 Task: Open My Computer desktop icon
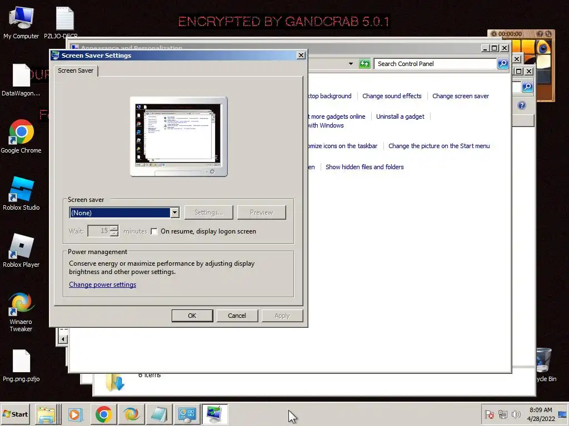coord(21,22)
